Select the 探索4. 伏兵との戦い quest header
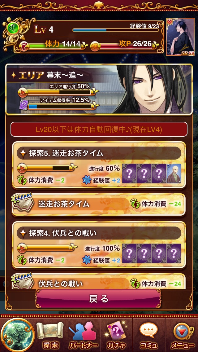 (x=99, y=233)
